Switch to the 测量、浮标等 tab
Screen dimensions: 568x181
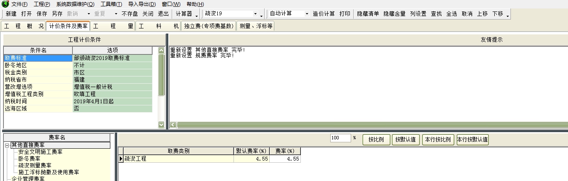[x=256, y=26]
